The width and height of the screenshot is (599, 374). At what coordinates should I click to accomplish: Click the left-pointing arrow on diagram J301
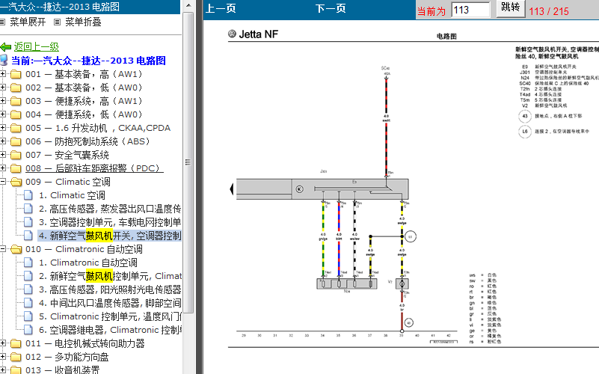[x=232, y=188]
